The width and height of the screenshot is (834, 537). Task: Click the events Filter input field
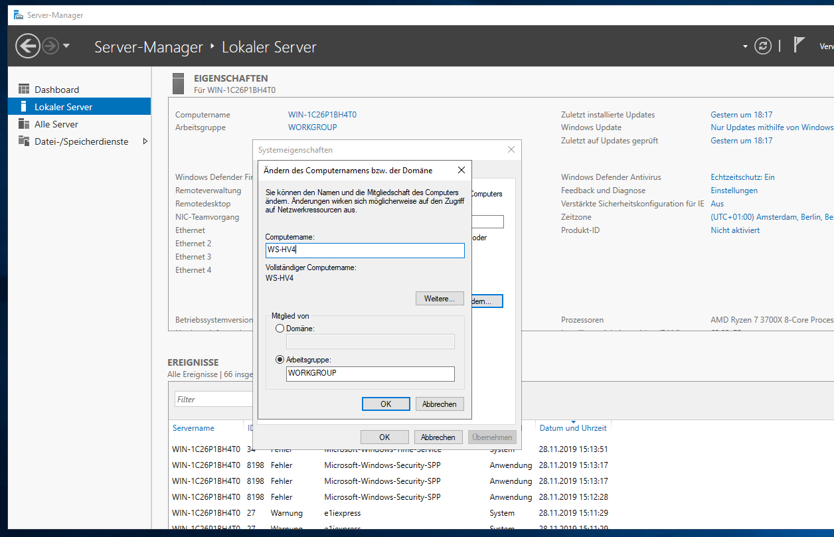(214, 399)
